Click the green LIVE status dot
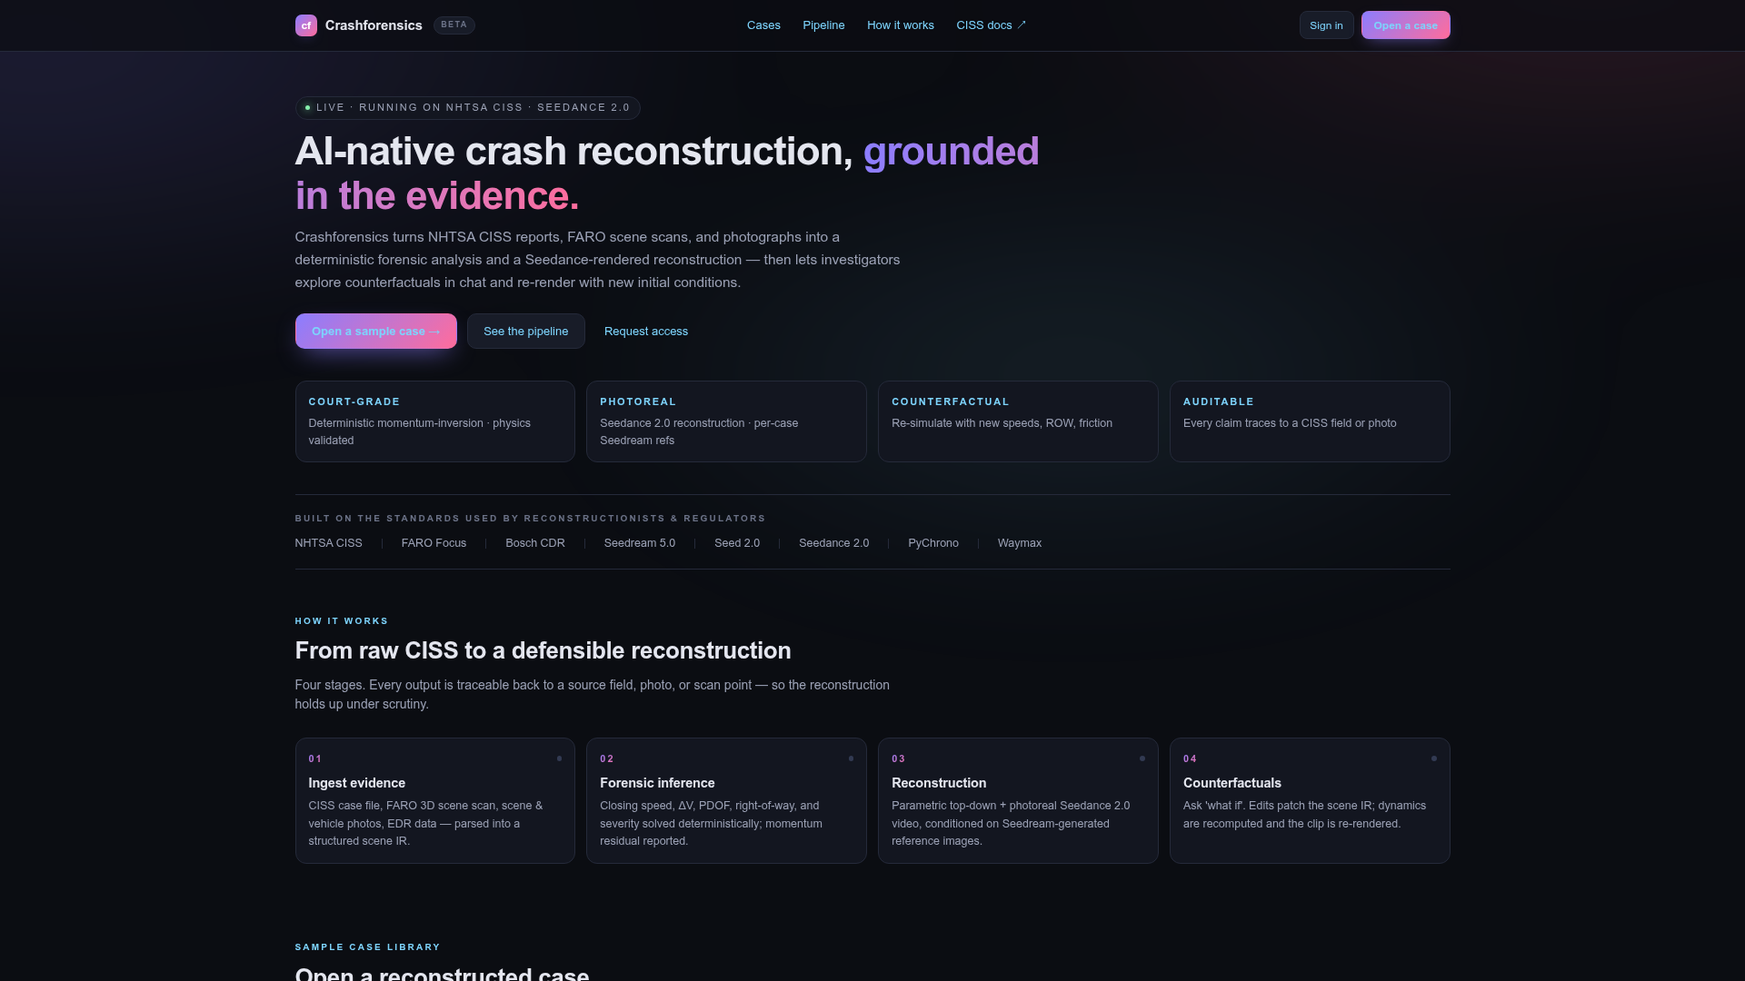The height and width of the screenshot is (981, 1745). (307, 108)
